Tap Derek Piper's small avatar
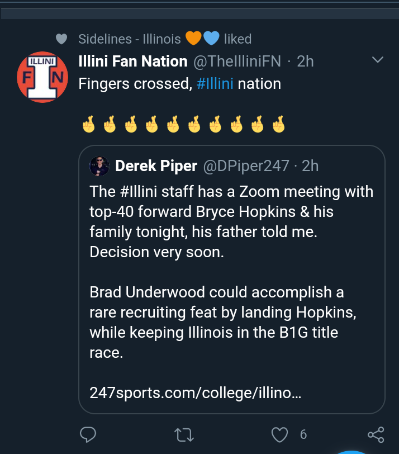 (100, 165)
